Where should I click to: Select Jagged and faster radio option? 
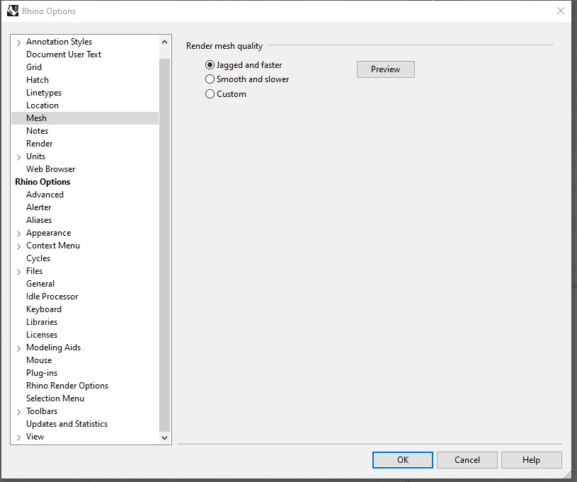(x=244, y=65)
